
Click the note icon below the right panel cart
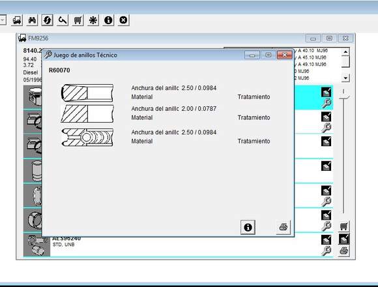pos(343,239)
